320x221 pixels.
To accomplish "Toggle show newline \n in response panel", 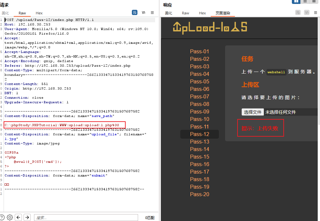I will click(307, 12).
